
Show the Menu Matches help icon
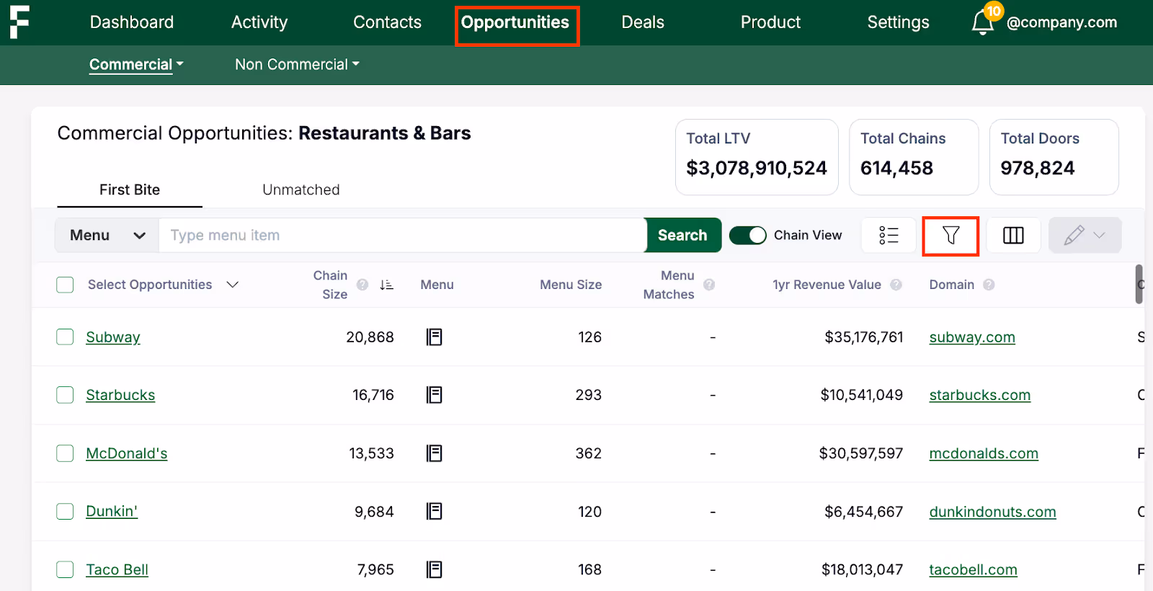[x=709, y=285]
